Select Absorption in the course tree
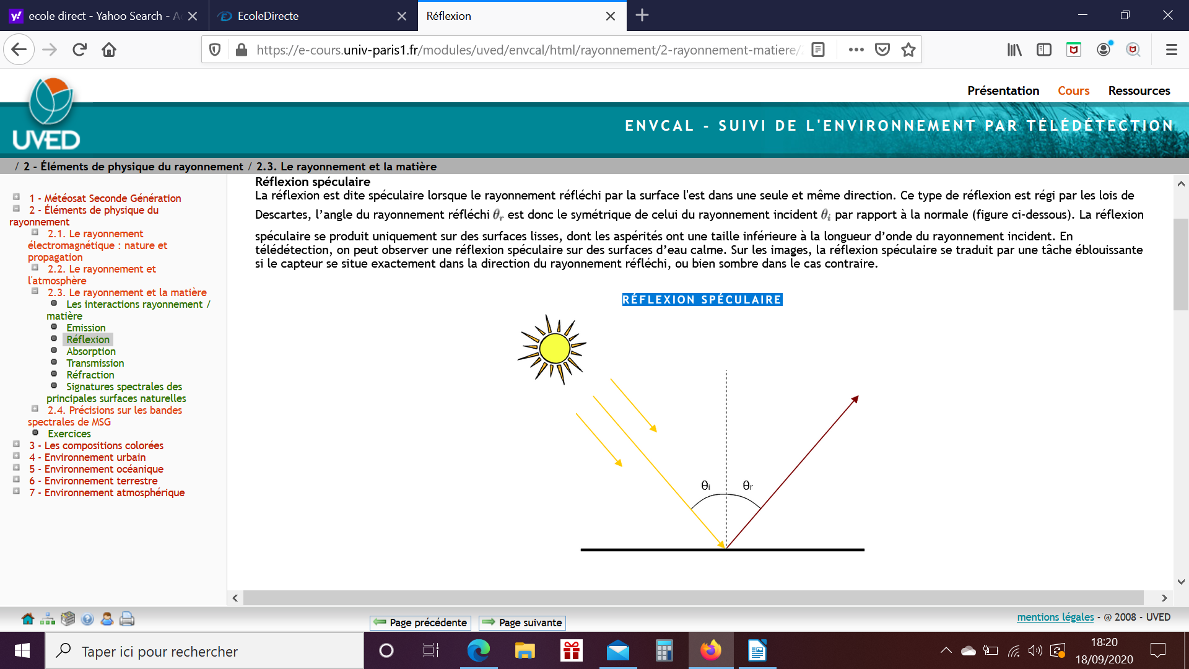 (91, 351)
